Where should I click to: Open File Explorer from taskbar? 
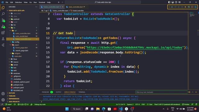98,109
